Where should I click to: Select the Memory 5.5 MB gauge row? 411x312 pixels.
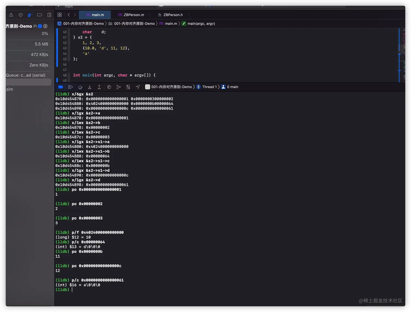click(x=29, y=44)
